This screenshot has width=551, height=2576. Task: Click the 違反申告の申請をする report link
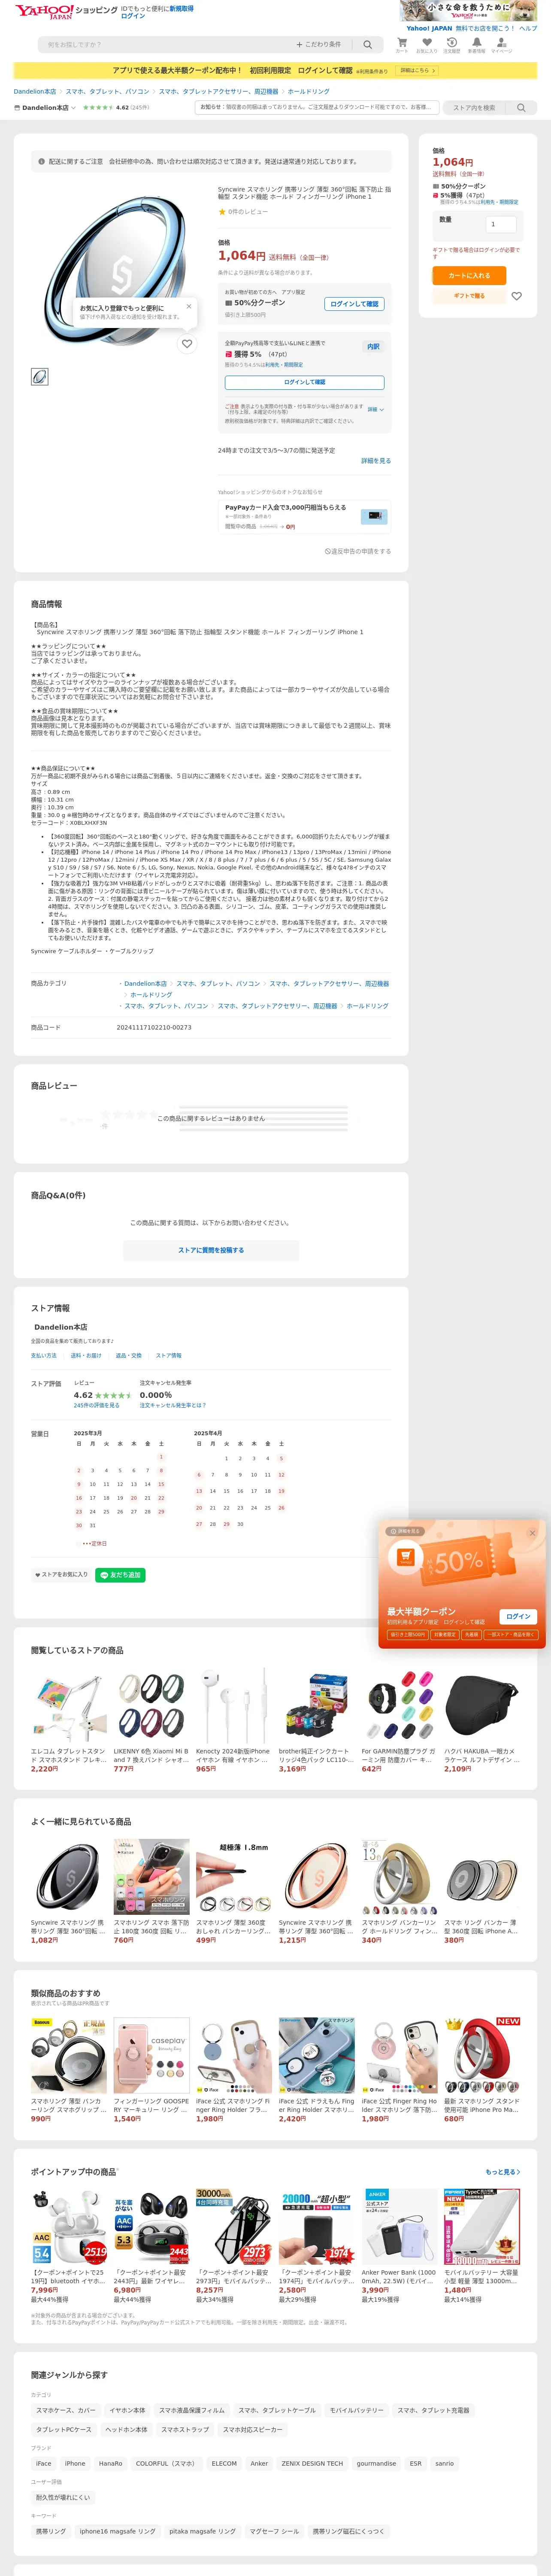tap(358, 551)
